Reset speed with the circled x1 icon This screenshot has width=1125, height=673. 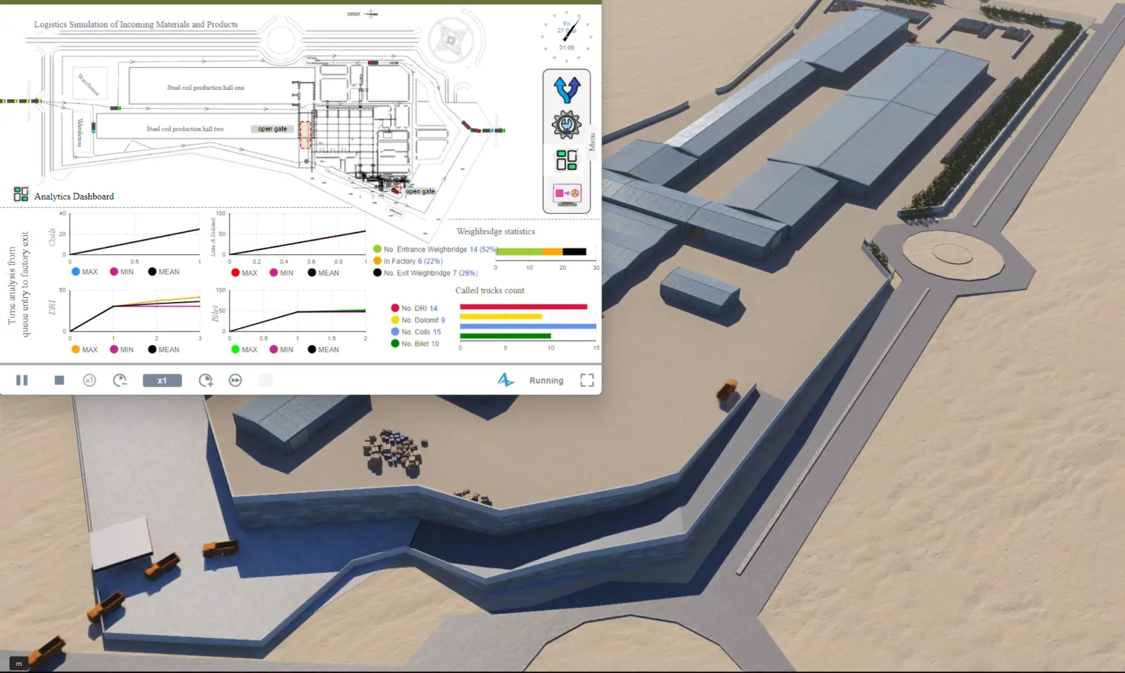tap(89, 380)
